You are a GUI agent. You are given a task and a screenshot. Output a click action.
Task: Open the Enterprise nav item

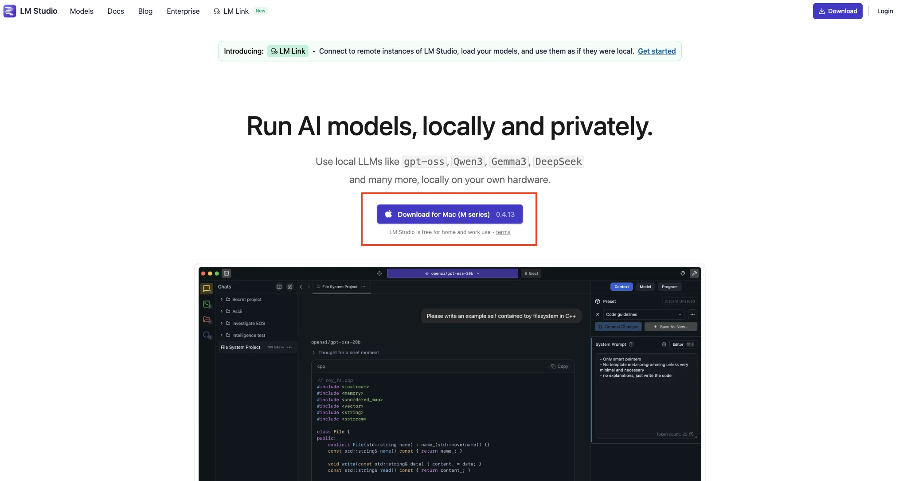pyautogui.click(x=183, y=11)
